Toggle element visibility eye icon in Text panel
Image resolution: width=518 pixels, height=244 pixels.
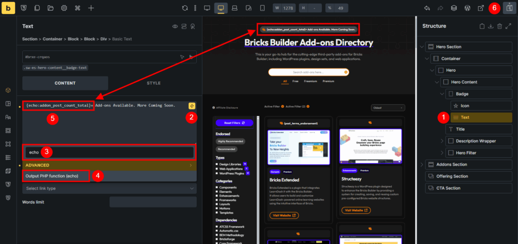point(175,26)
